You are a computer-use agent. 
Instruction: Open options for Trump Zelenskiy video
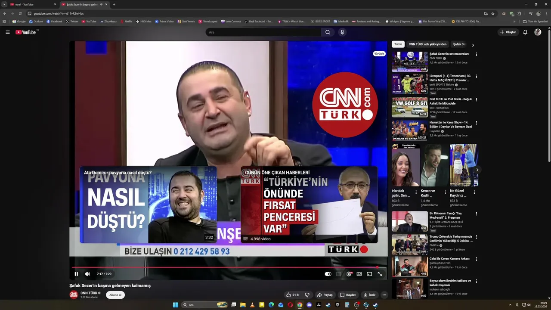coord(476,237)
